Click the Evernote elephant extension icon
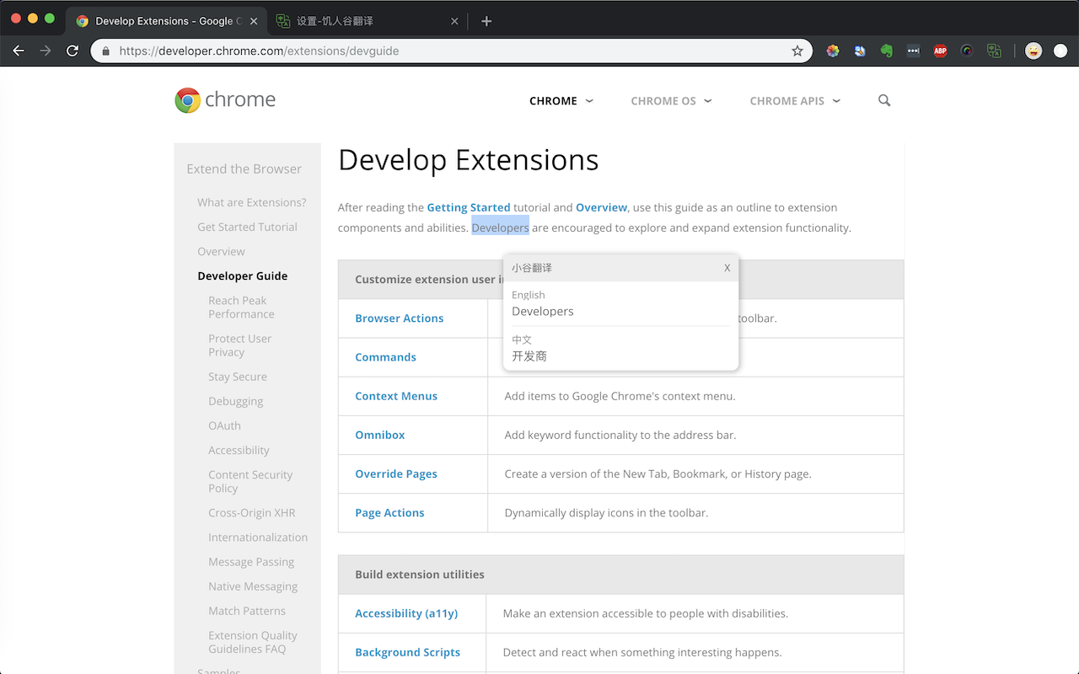 point(886,51)
